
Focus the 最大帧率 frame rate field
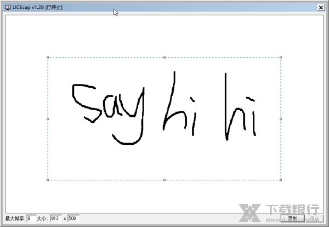point(31,218)
